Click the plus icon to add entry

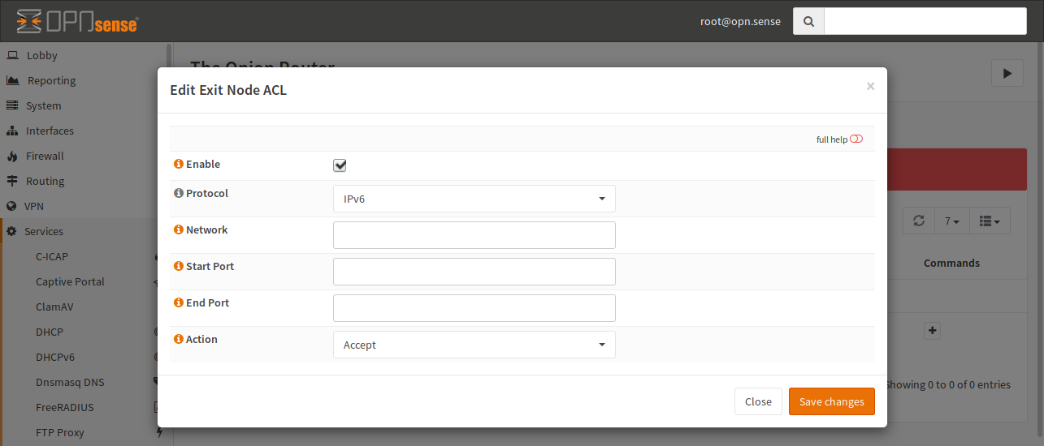click(x=933, y=331)
